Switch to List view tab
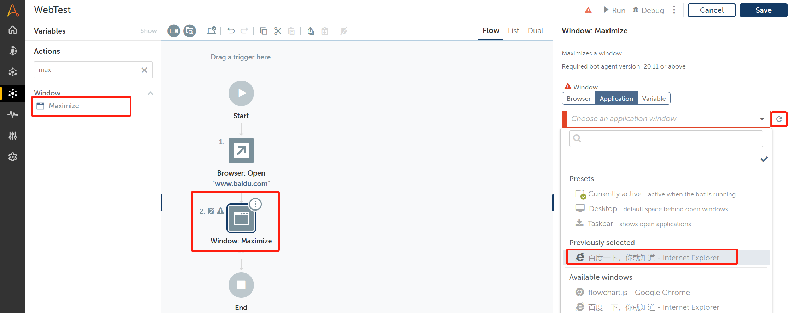The height and width of the screenshot is (313, 790). pyautogui.click(x=513, y=31)
